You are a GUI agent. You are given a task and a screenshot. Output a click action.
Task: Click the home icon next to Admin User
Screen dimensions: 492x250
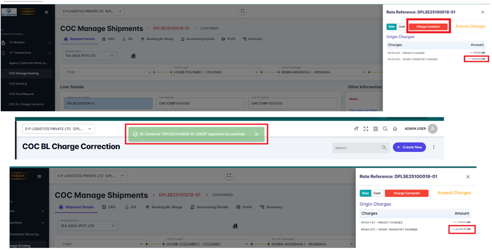click(x=395, y=129)
